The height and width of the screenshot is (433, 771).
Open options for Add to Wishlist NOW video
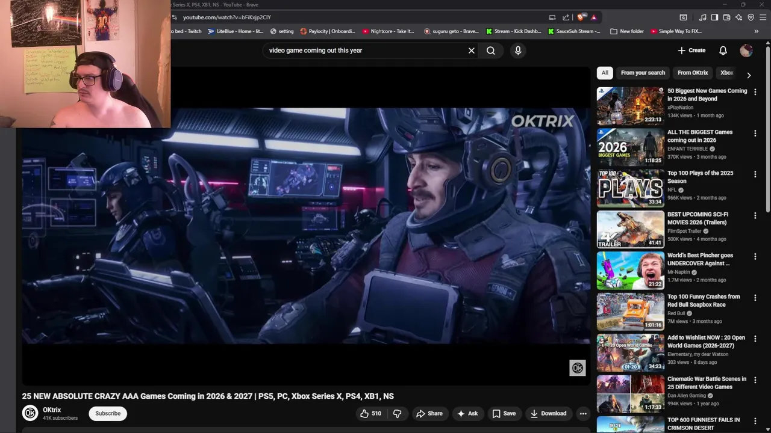755,339
